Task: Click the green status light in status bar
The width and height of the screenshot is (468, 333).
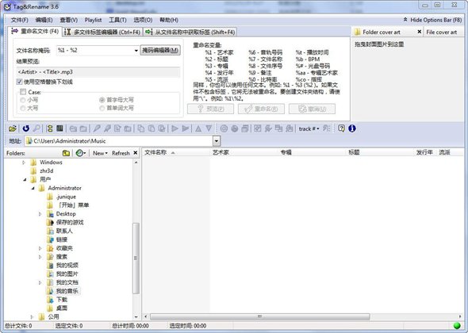Action: pyautogui.click(x=457, y=326)
